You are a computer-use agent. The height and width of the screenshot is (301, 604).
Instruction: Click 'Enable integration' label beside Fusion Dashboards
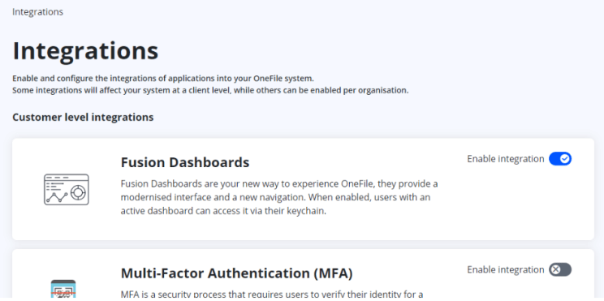click(x=506, y=159)
